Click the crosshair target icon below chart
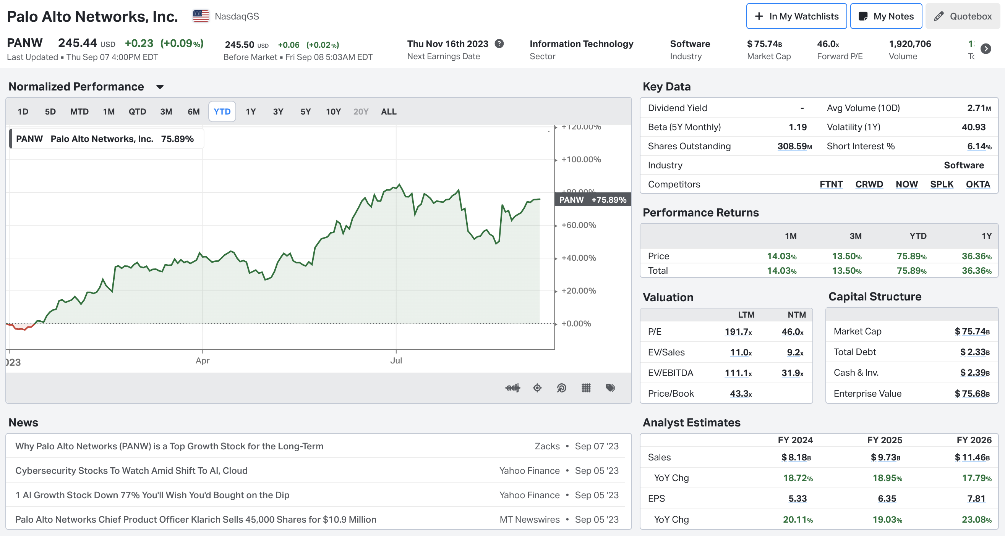The height and width of the screenshot is (536, 1005). [x=537, y=387]
